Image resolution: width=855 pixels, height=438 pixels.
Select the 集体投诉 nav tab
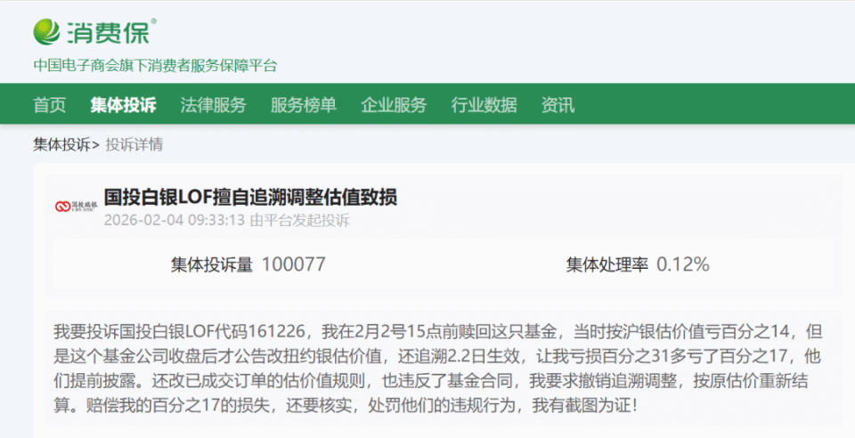(x=123, y=104)
